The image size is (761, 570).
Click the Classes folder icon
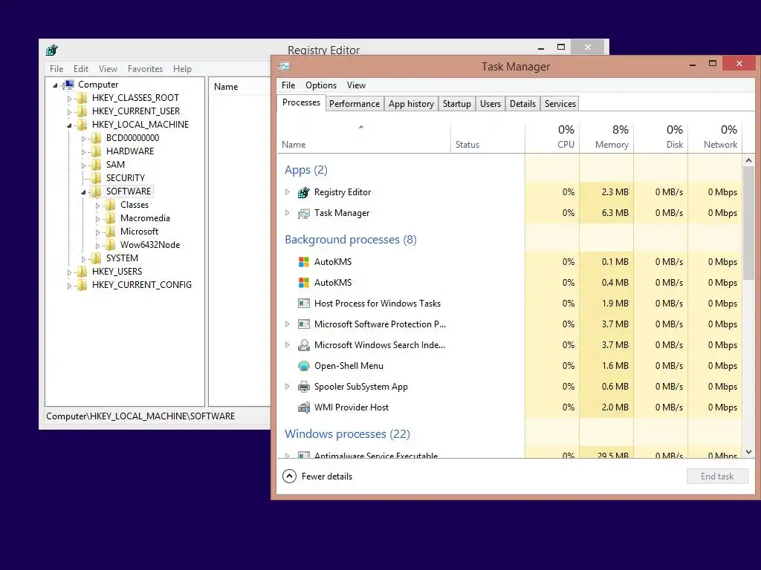tap(111, 205)
